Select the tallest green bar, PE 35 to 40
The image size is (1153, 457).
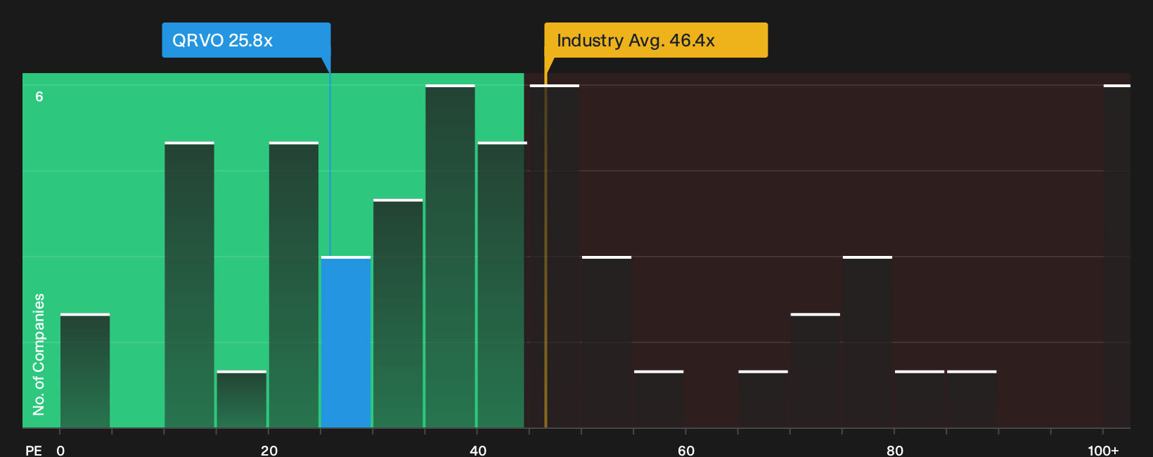click(x=450, y=256)
